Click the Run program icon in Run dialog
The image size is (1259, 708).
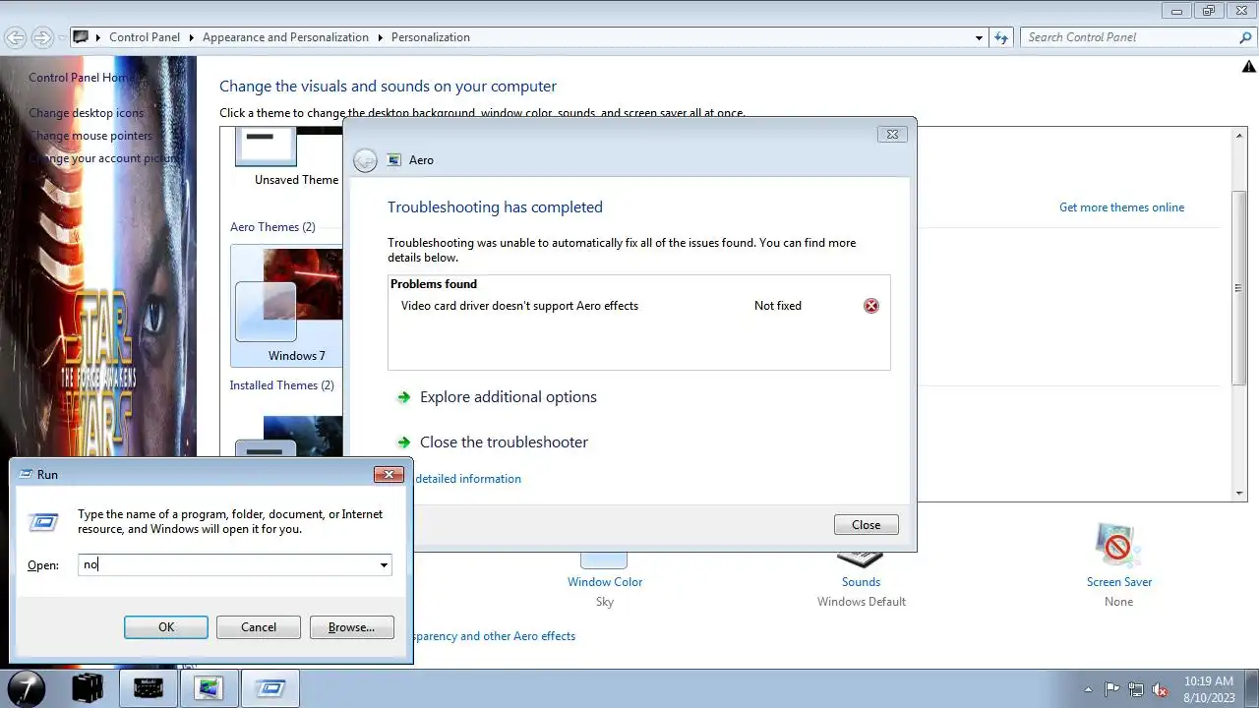pyautogui.click(x=43, y=522)
